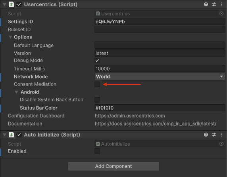Click the Add Component button

click(x=113, y=166)
